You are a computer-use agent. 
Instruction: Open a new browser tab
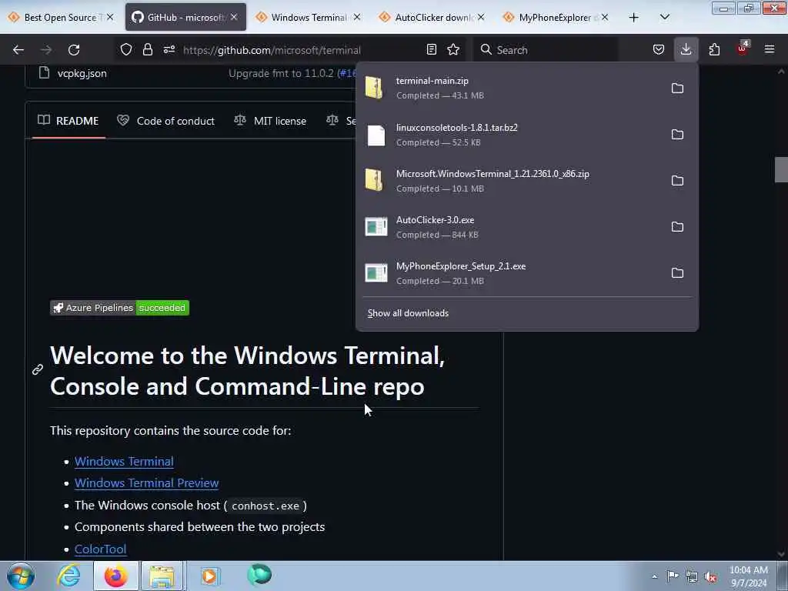point(634,18)
